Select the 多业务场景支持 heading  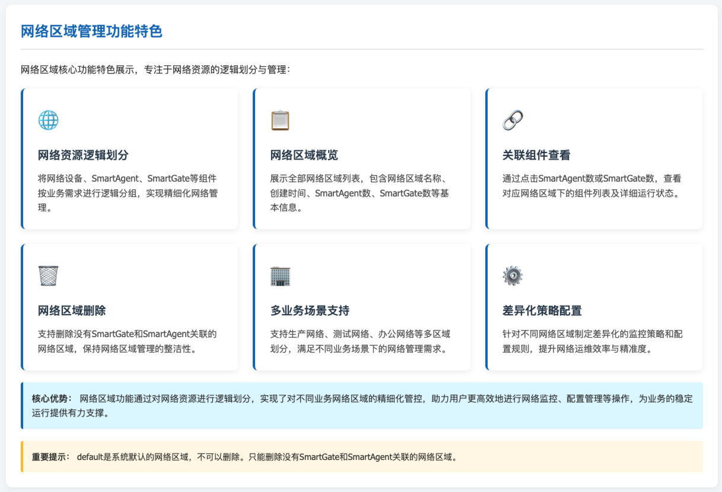click(x=310, y=311)
